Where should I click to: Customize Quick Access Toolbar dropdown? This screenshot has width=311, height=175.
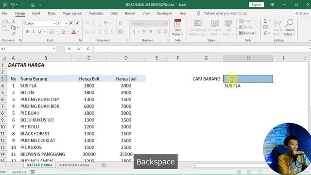coord(40,5)
